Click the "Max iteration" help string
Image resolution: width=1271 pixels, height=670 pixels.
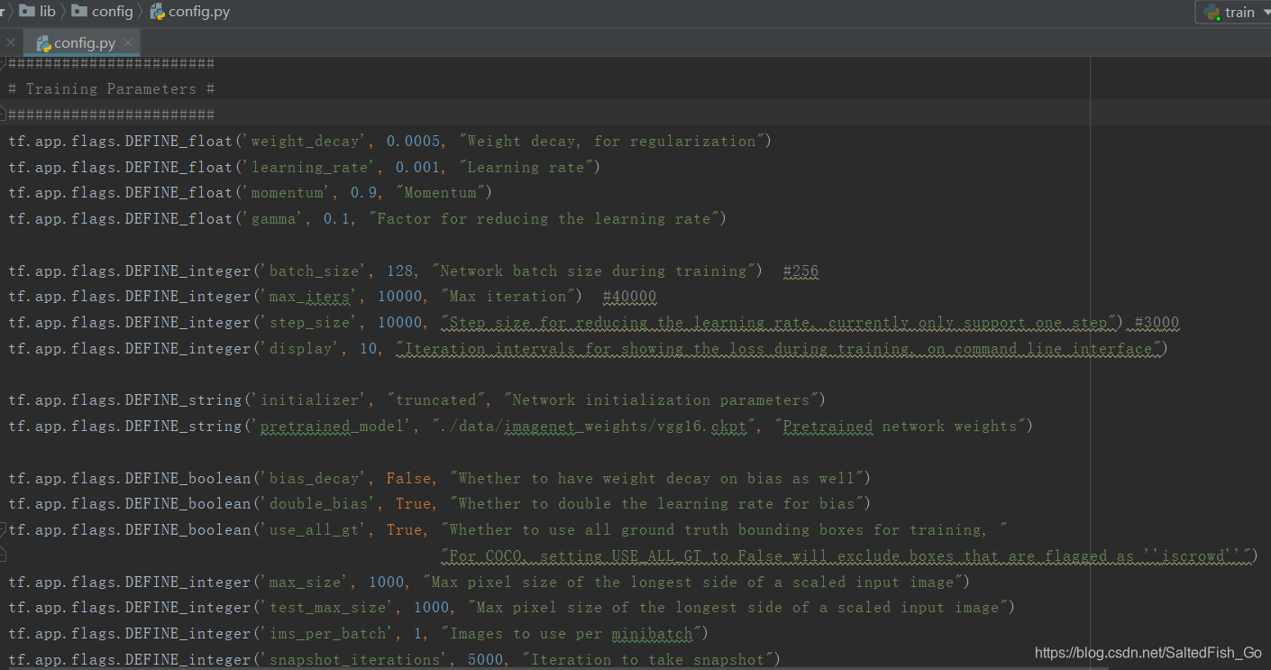click(x=508, y=297)
